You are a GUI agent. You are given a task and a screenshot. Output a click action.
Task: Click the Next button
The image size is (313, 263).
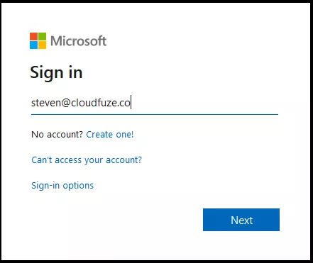pos(241,220)
